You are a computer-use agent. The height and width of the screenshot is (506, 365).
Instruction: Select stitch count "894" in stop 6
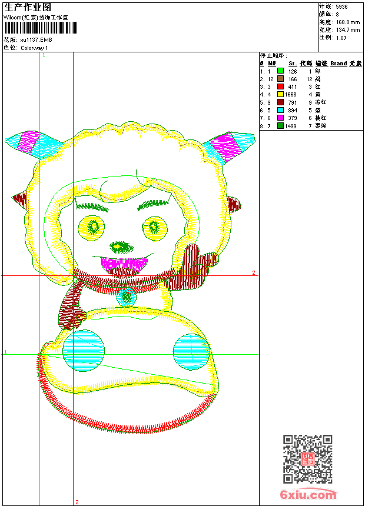293,111
